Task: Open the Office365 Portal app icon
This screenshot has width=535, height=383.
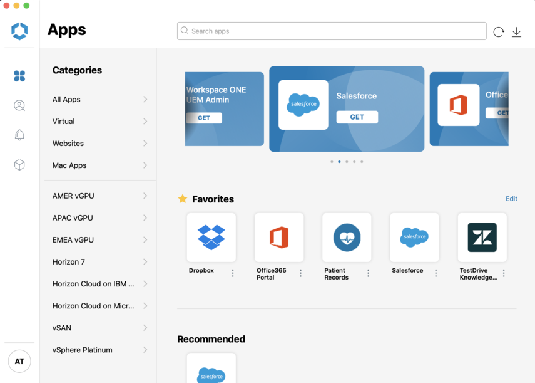Action: pos(279,238)
